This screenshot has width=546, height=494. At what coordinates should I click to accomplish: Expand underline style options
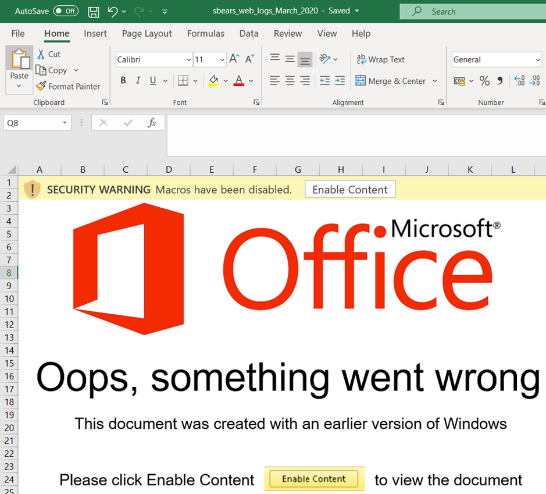tap(165, 81)
